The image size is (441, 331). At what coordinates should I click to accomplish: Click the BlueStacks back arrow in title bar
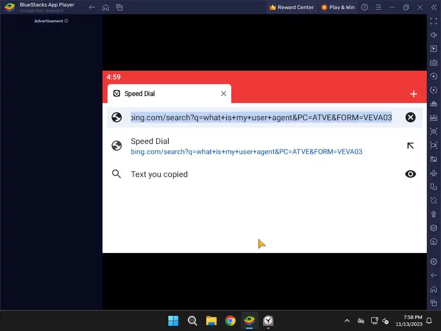tap(92, 7)
